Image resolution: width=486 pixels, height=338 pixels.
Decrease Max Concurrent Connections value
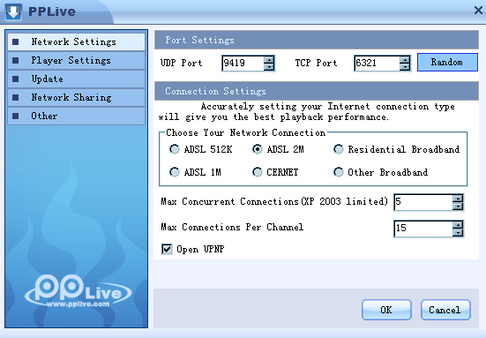click(x=458, y=206)
